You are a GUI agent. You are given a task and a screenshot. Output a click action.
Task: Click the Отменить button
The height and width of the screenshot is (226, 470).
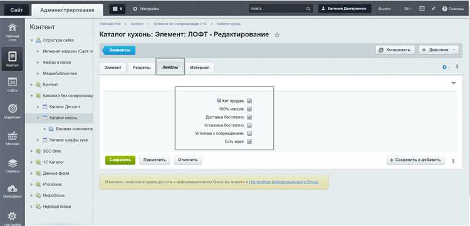coord(187,160)
